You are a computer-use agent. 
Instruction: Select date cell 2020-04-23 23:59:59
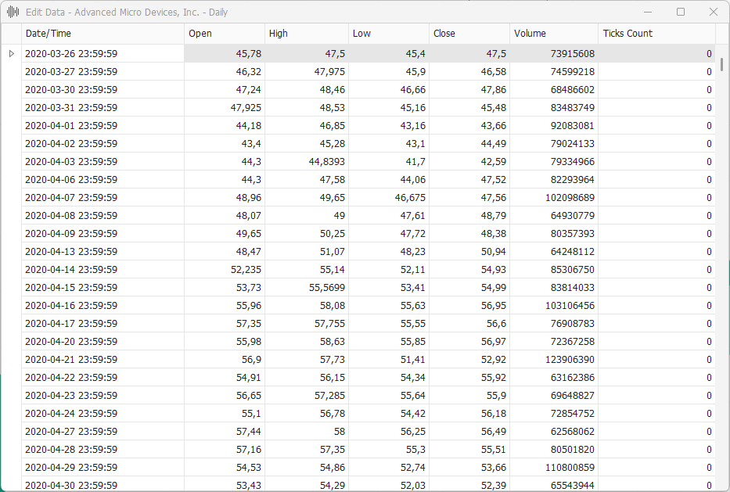(x=103, y=396)
